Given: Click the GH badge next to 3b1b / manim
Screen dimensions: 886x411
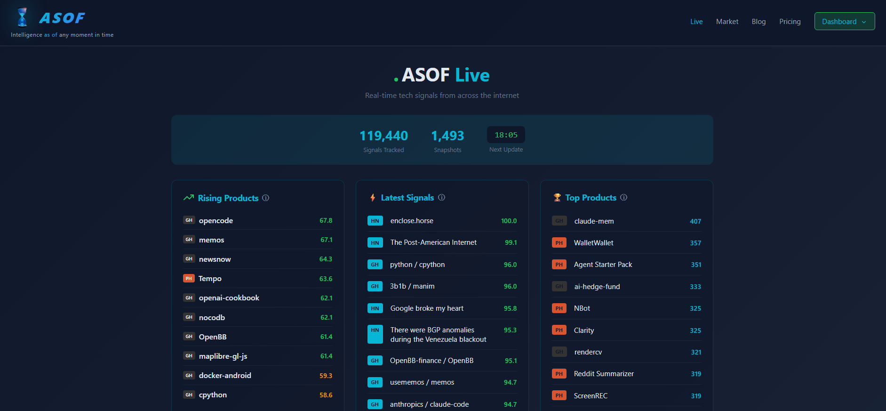Looking at the screenshot, I should point(375,286).
